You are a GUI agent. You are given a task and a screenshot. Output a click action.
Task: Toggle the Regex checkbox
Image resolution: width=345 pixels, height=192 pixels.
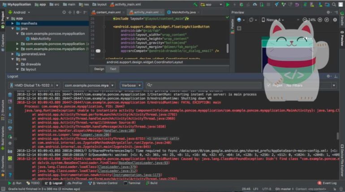coord(269,85)
